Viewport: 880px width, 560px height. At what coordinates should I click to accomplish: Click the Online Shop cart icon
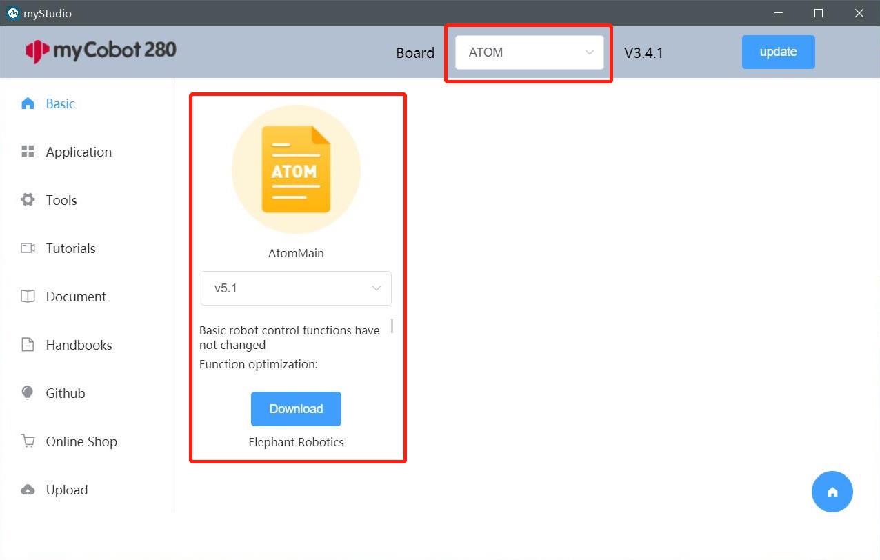[28, 441]
